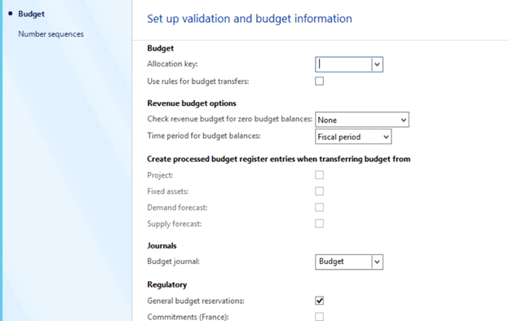509x321 pixels.
Task: Open Time period for budget balances dropdown
Action: pyautogui.click(x=353, y=137)
